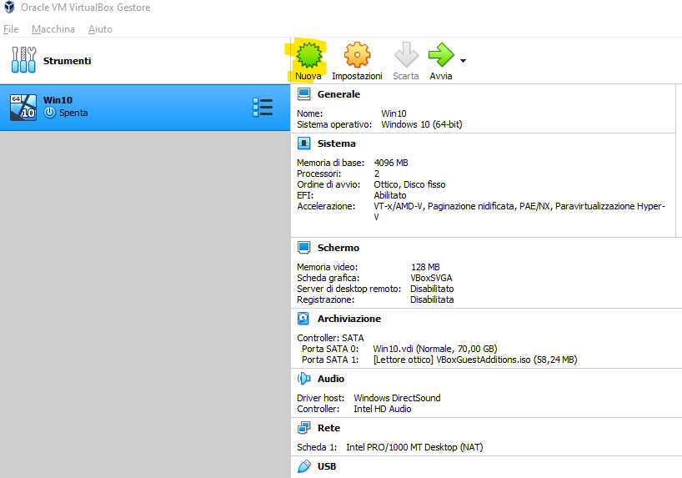Open Impostazioni gear settings icon

[357, 55]
